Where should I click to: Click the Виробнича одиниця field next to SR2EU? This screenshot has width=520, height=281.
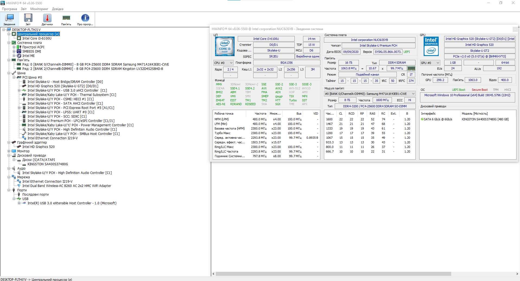(x=308, y=56)
